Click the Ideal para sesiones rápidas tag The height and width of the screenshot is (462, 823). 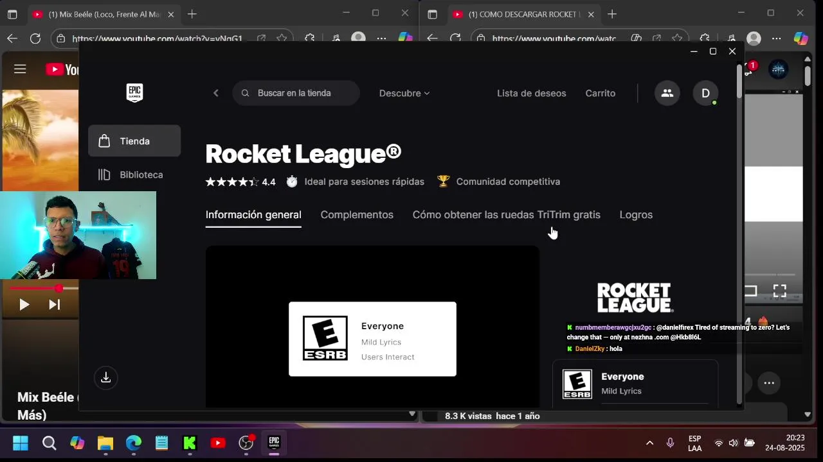click(x=355, y=182)
